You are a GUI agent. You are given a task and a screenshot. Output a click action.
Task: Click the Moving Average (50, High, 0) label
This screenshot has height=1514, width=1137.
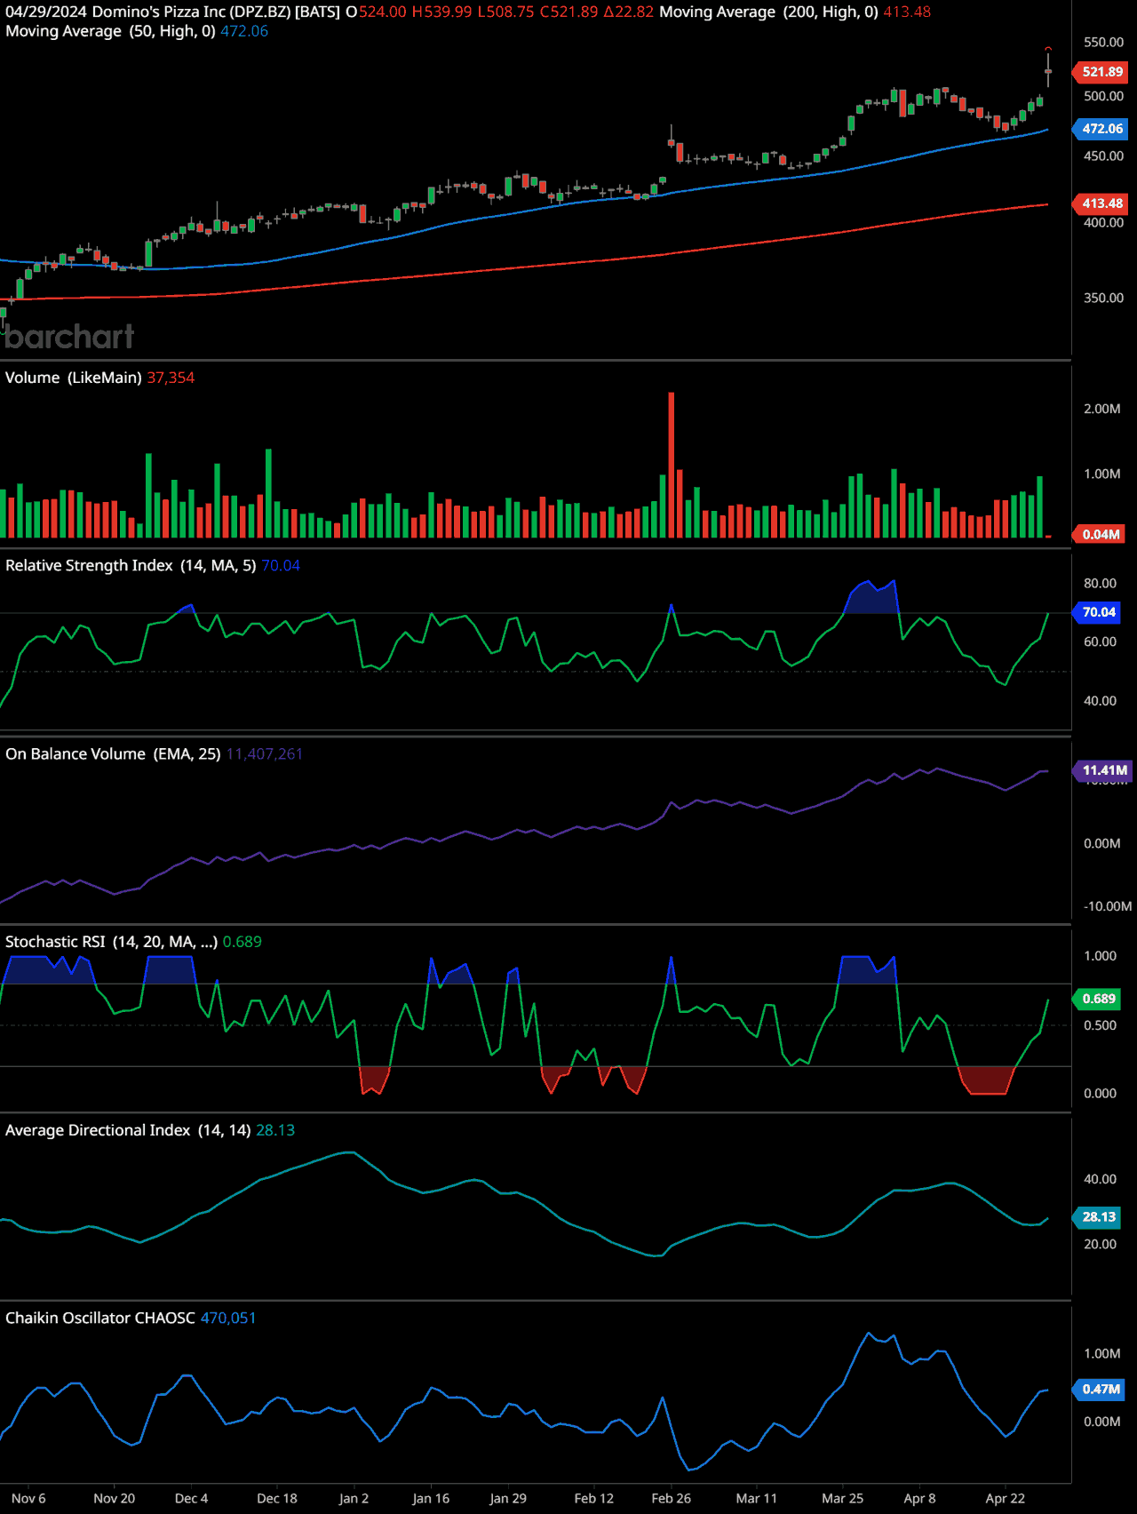(x=110, y=31)
